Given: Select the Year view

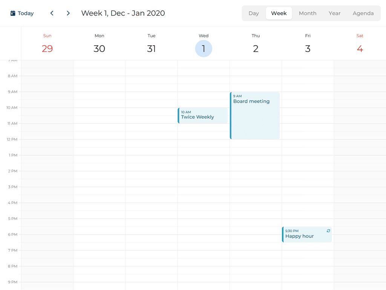Looking at the screenshot, I should click(x=334, y=13).
